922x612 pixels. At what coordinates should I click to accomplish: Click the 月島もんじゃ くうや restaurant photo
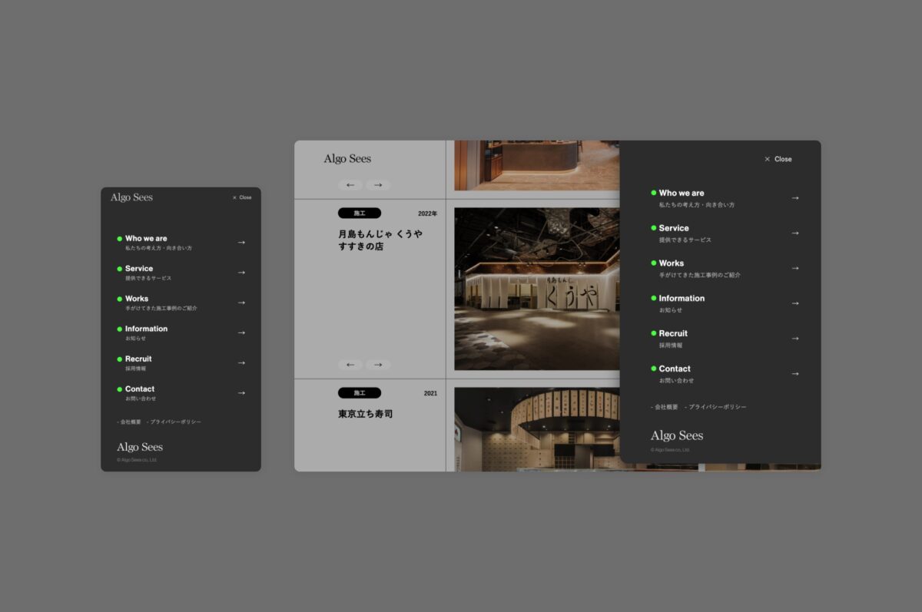(x=536, y=289)
